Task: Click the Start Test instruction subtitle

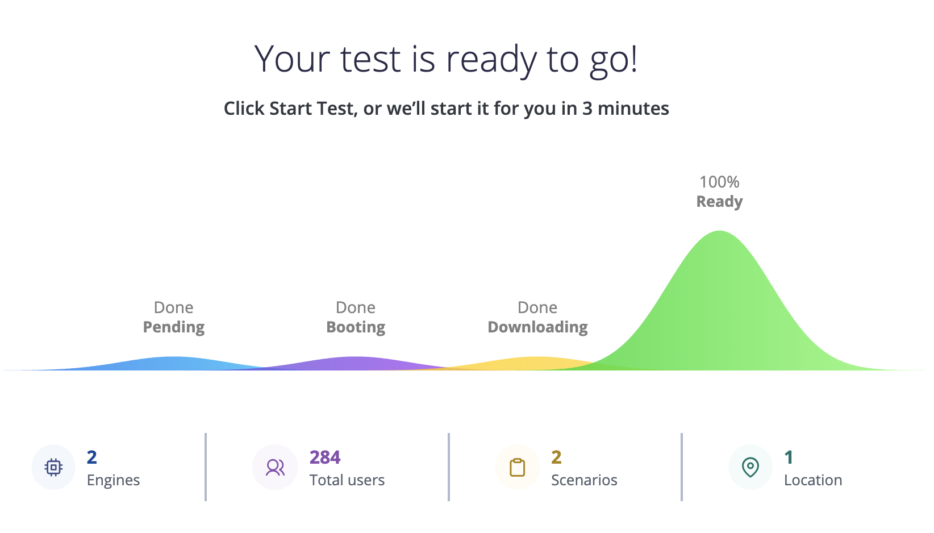Action: pos(447,108)
